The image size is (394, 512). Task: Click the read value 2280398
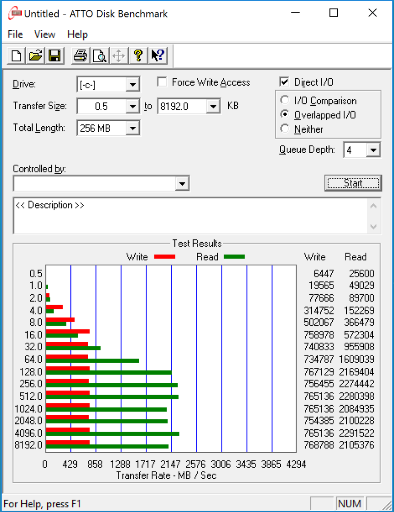tap(357, 396)
